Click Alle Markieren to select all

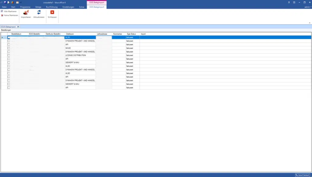coord(9,11)
